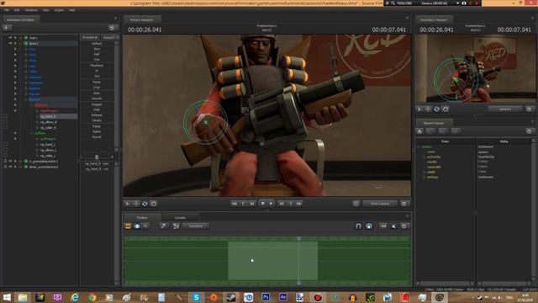Expand the w_grenadelauncher1 tree node

(15, 161)
